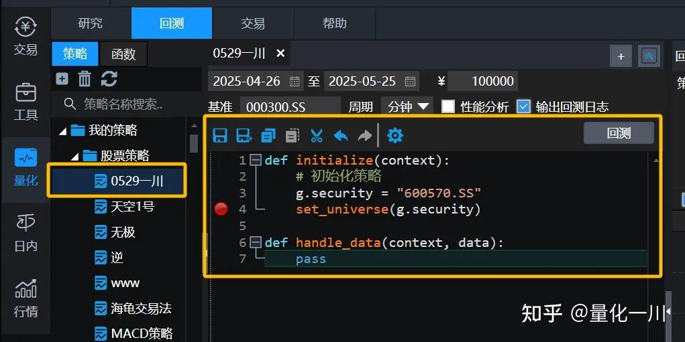685x342 pixels.
Task: Click the add new strategy plus icon
Action: [62, 79]
